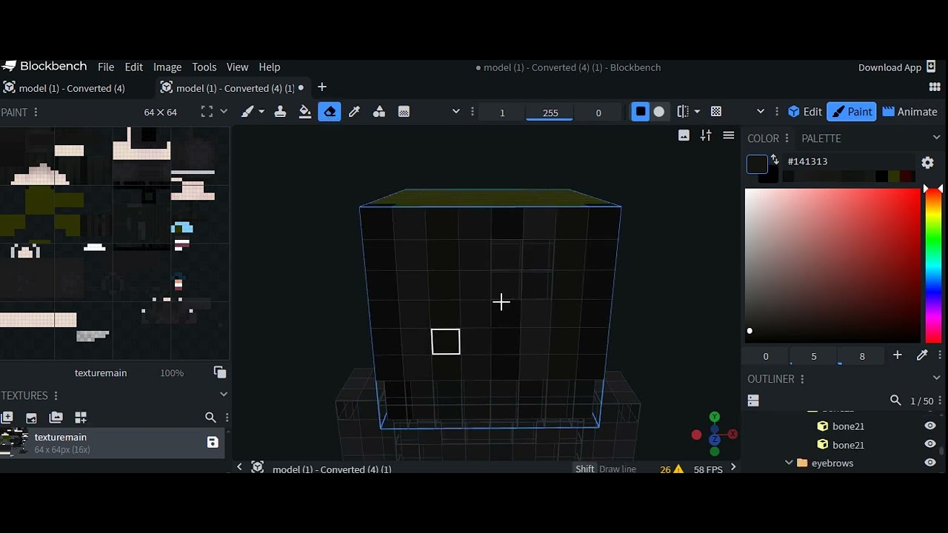Open brush tool dropdown arrow
The image size is (948, 533).
(x=261, y=112)
